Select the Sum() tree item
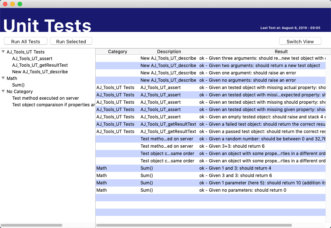Viewport: 331px width, 228px height. [x=18, y=85]
